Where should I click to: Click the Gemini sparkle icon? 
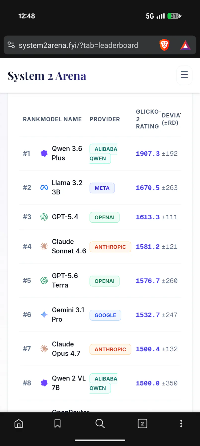point(44,315)
